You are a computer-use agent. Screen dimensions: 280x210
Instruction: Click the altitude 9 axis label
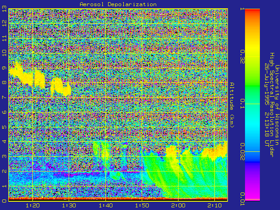point(4,68)
